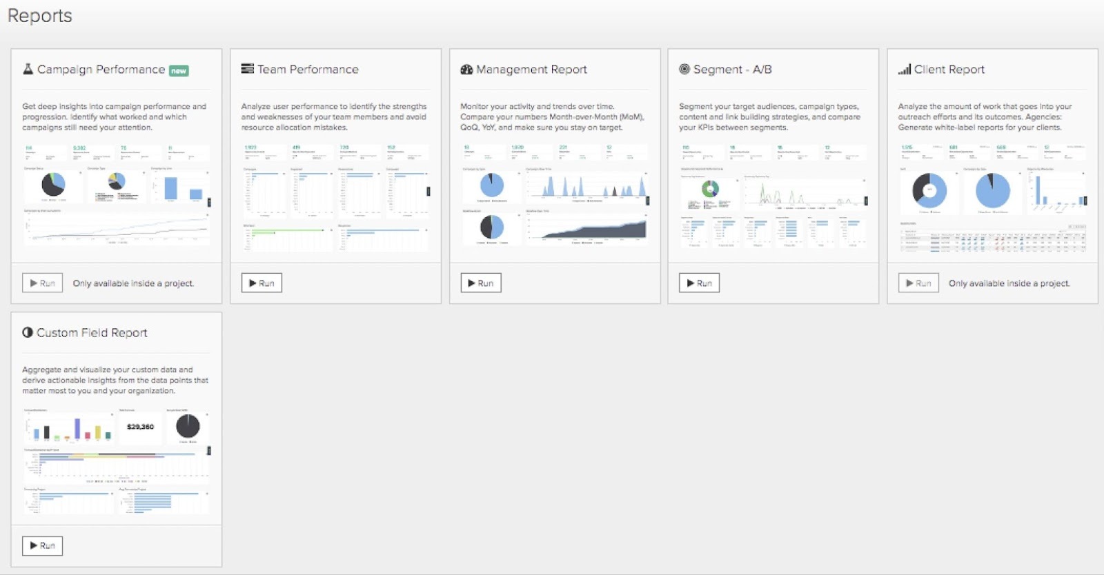Click the flask icon beside Campaign Performance
The height and width of the screenshot is (575, 1104).
[x=28, y=69]
